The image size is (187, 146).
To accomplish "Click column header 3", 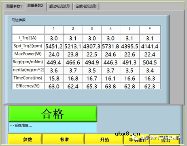I will pos(92,30).
